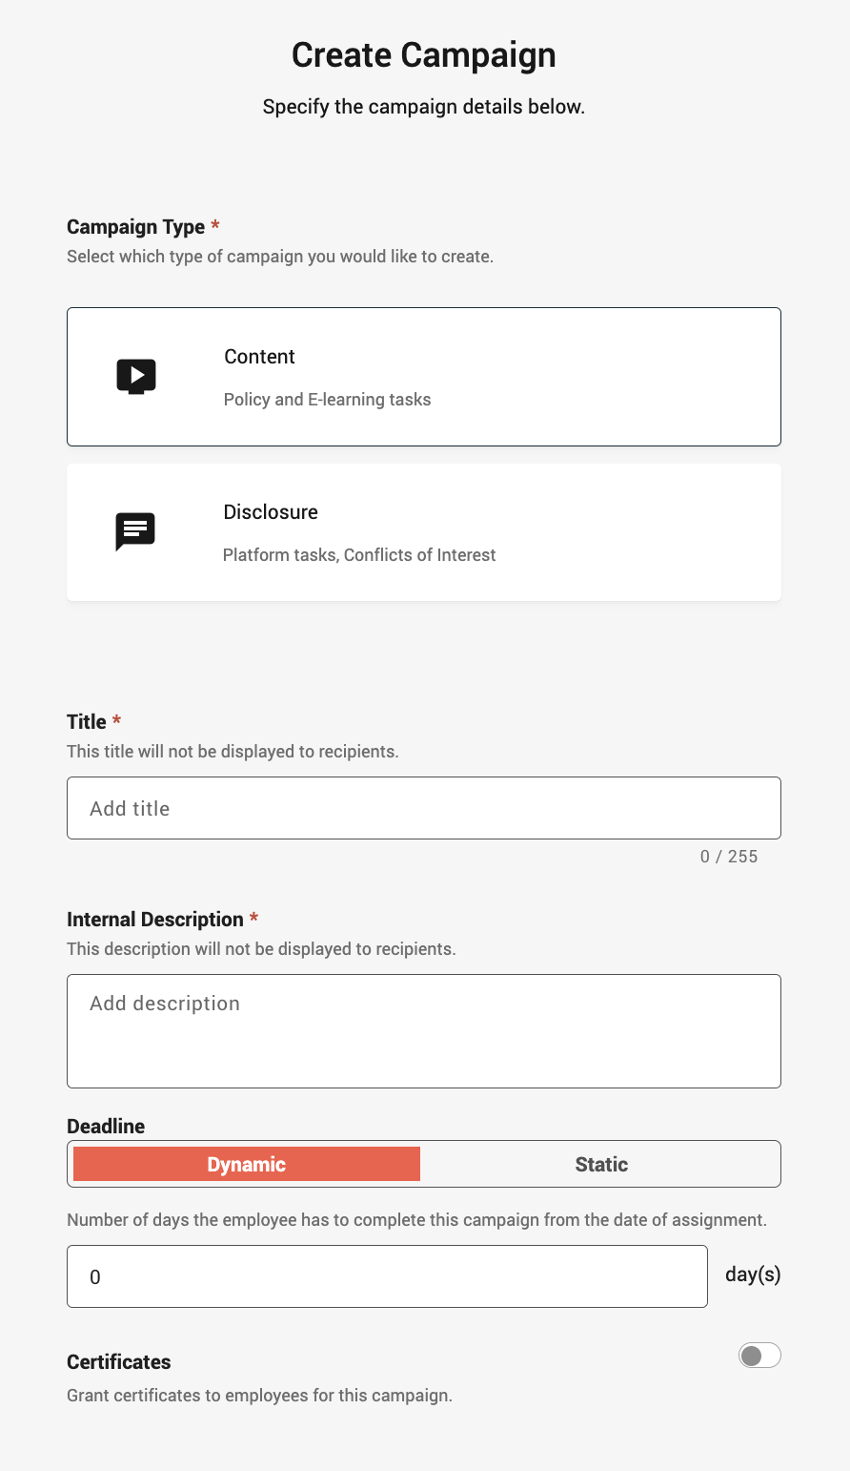Click "Policy and E-learning tasks" subtitle

[327, 400]
